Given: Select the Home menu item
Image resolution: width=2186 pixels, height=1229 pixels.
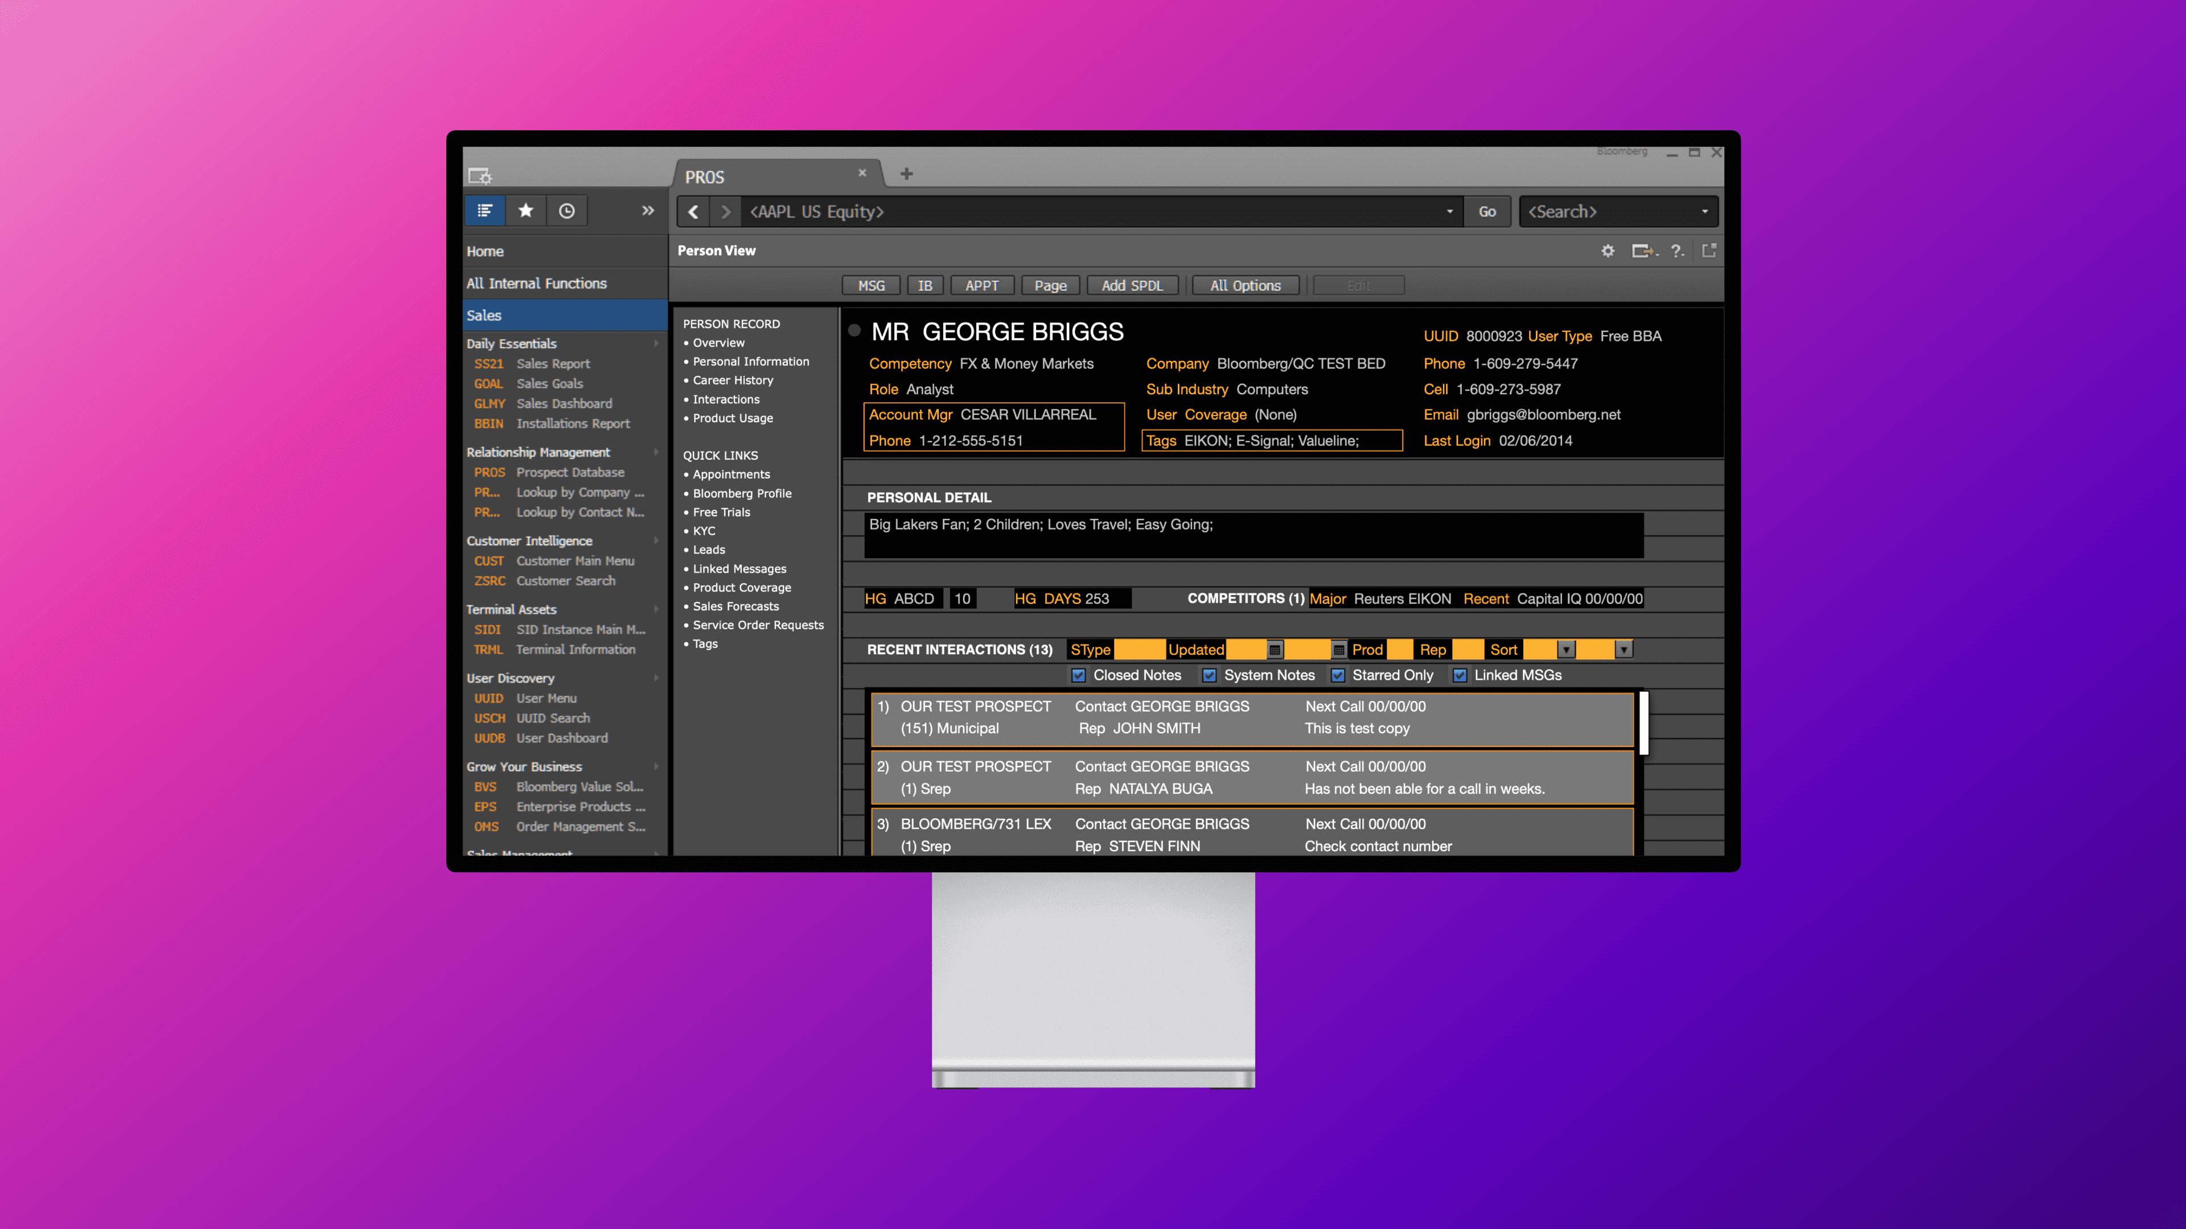Looking at the screenshot, I should point(565,252).
